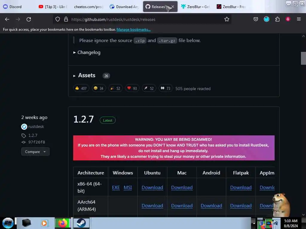Open the Windows Start button

coord(8,223)
